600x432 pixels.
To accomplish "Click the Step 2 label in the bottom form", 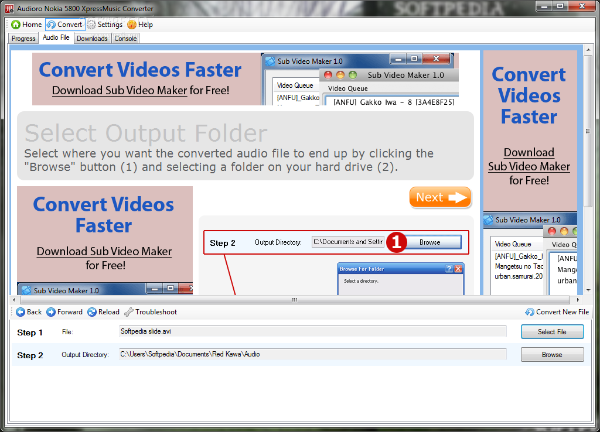I will [x=30, y=355].
